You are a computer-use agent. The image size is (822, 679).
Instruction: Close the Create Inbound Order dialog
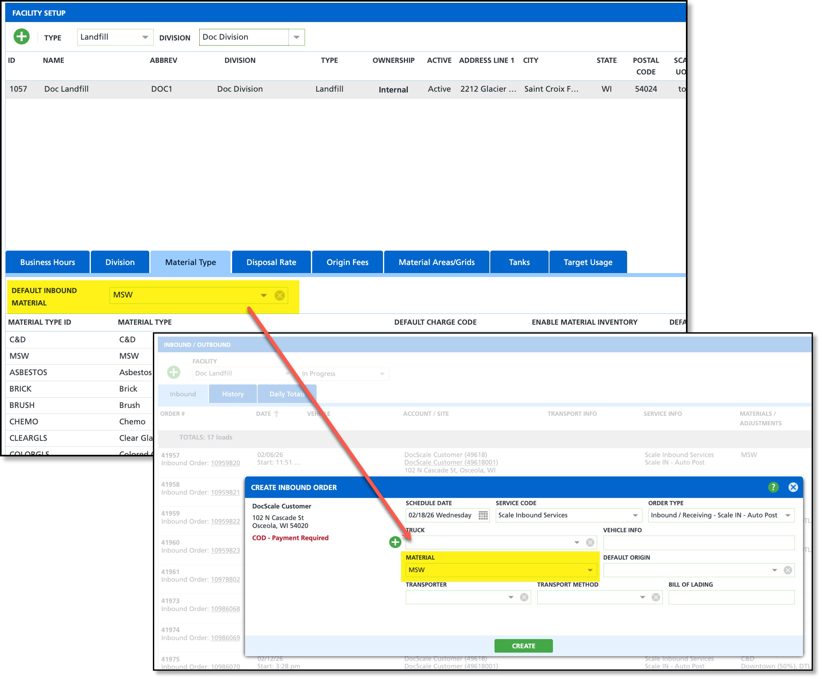(x=793, y=487)
